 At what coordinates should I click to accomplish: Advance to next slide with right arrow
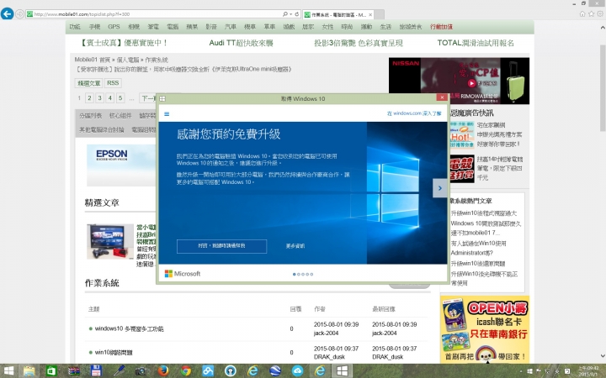[x=440, y=188]
